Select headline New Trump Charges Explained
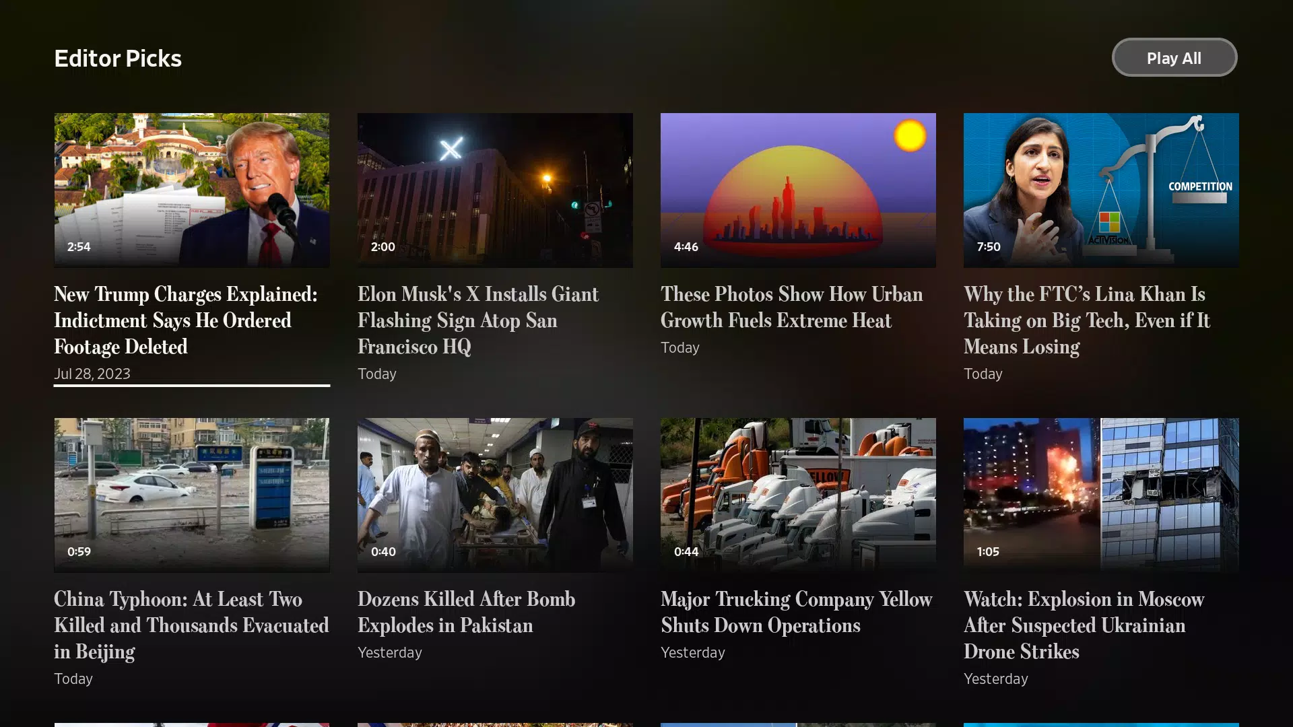The image size is (1293, 727). coord(186,320)
